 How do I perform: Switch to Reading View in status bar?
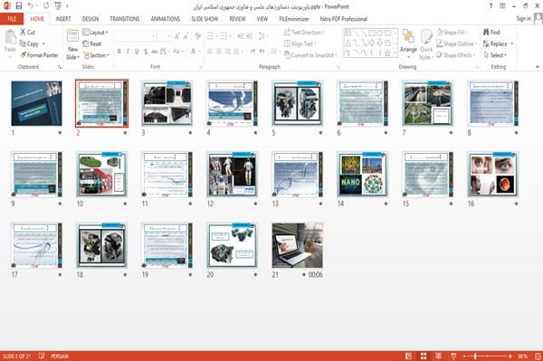coord(438,356)
